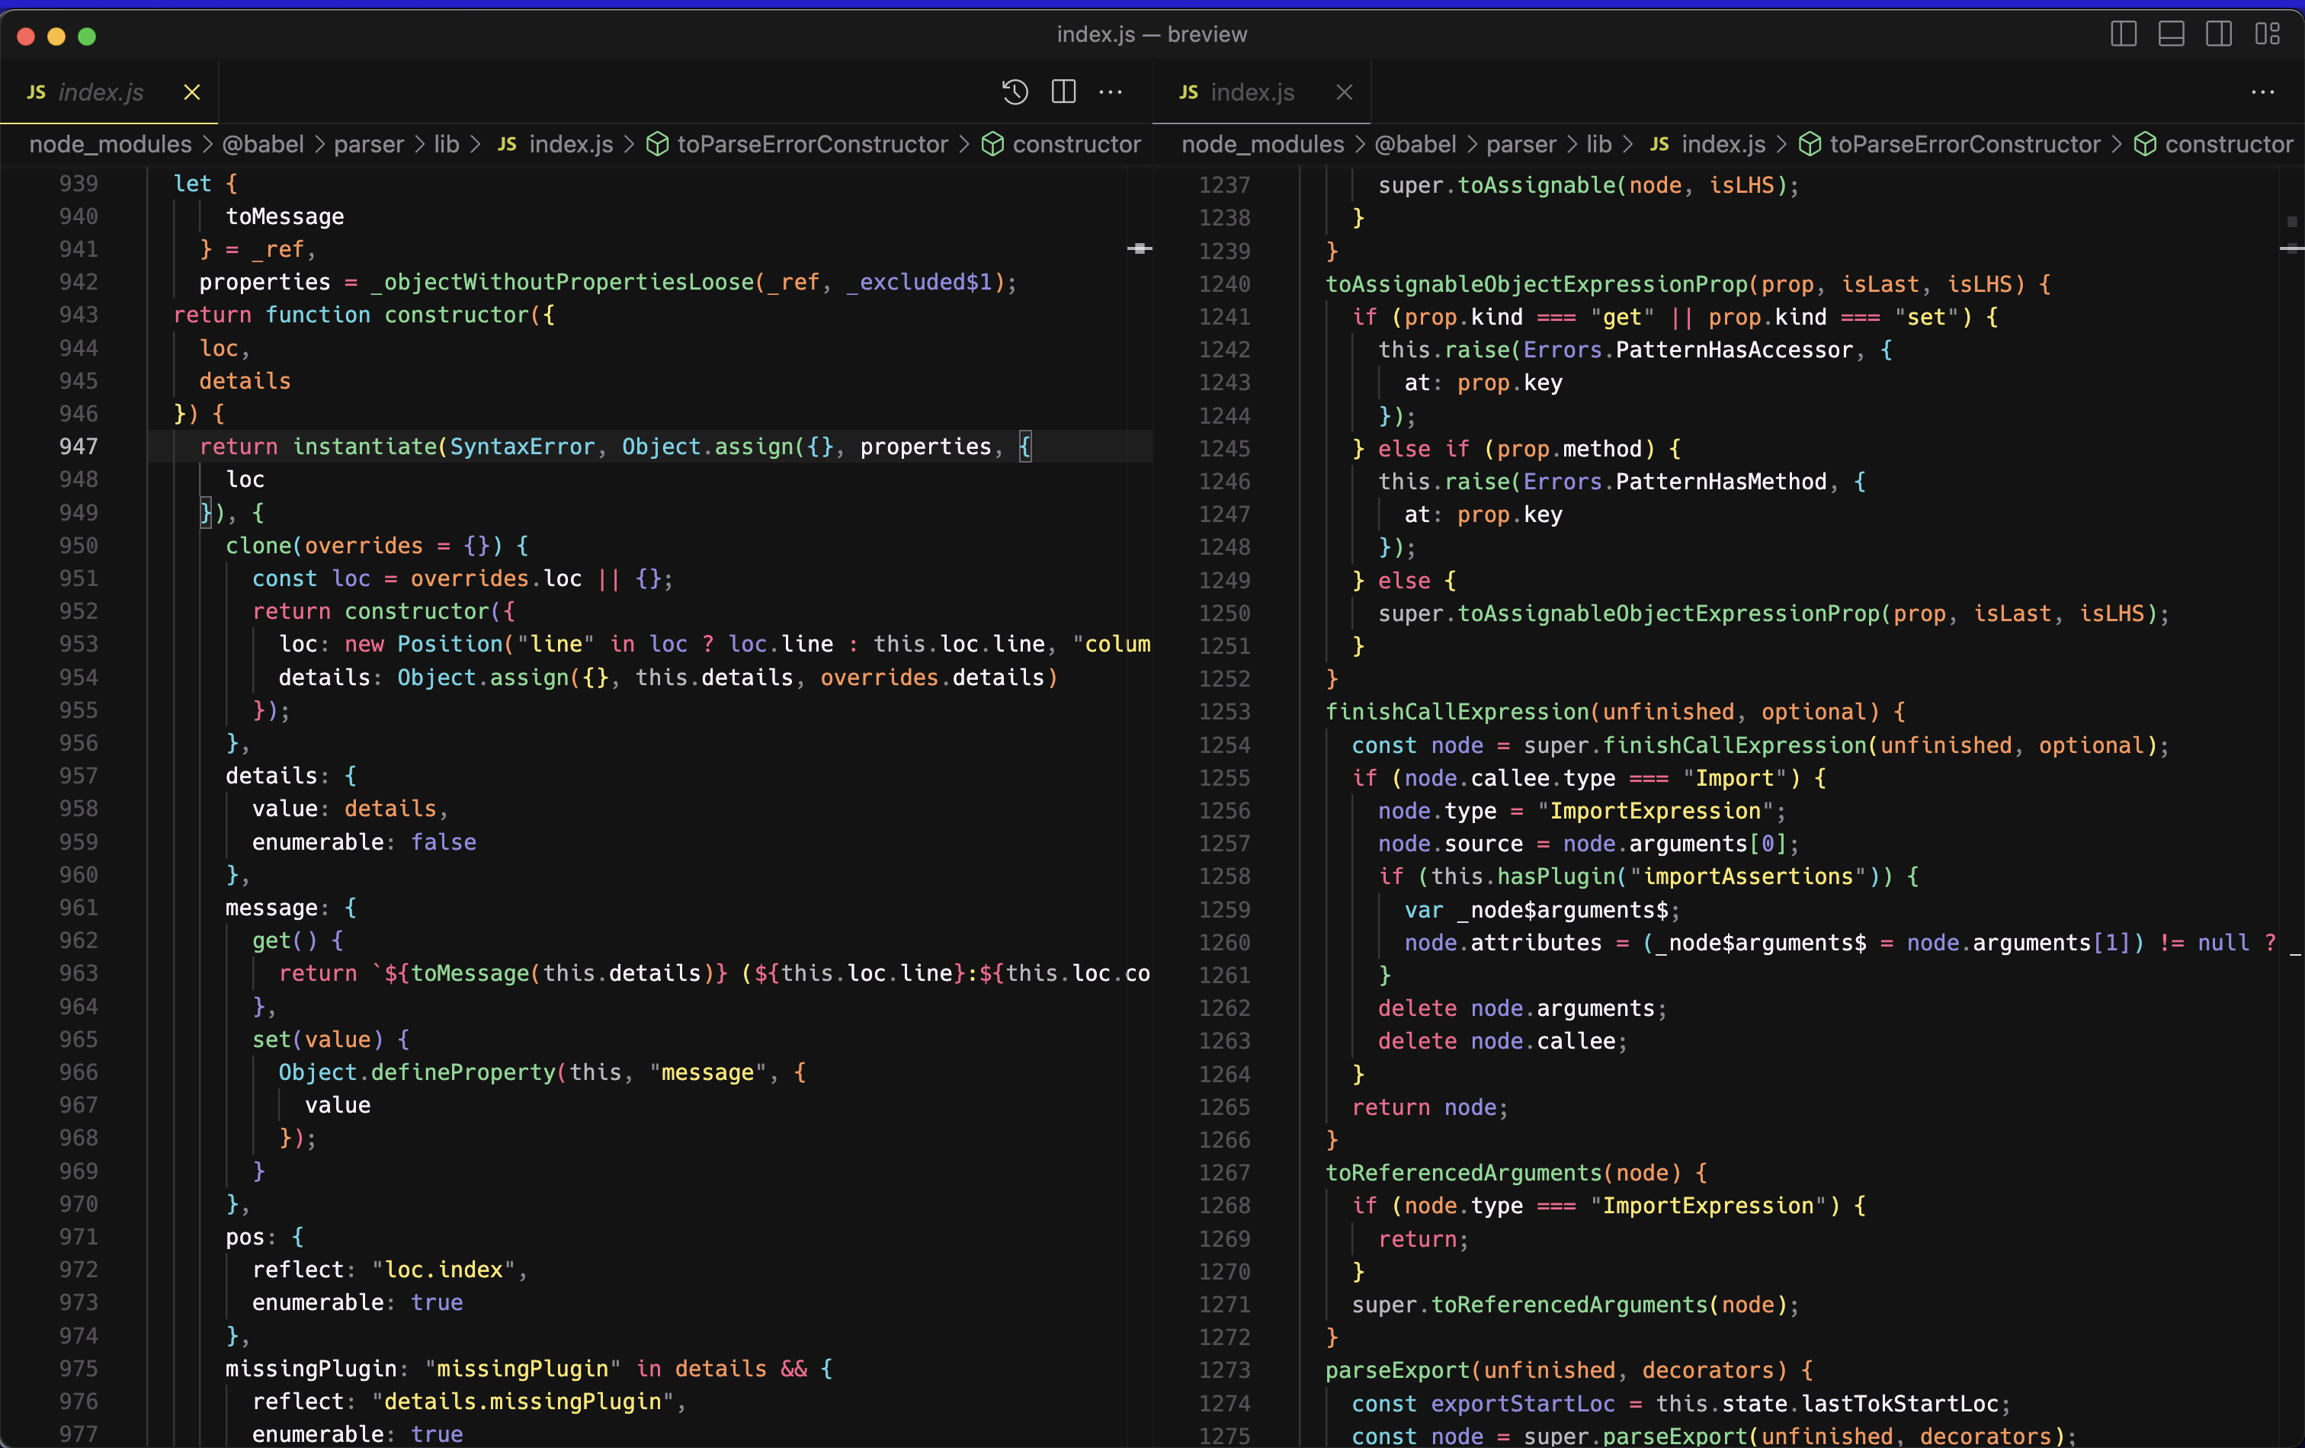Image resolution: width=2305 pixels, height=1448 pixels.
Task: Click line number 947 in left gutter
Action: [x=79, y=447]
